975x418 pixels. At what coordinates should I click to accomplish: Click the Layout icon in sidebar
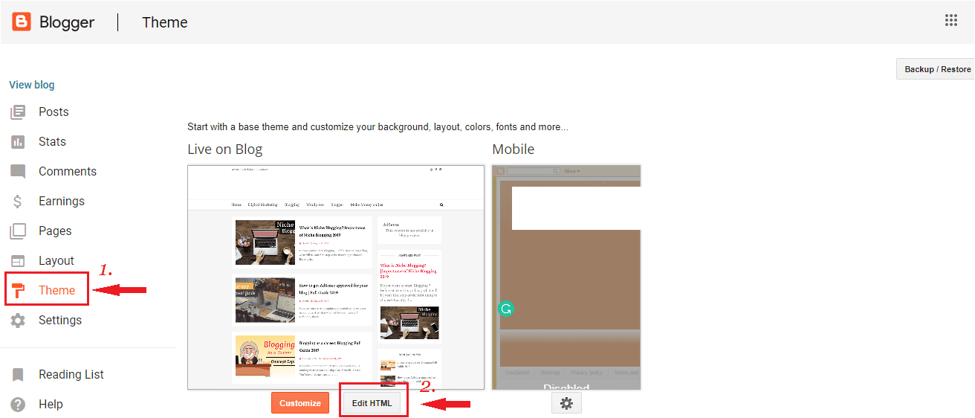pos(18,261)
